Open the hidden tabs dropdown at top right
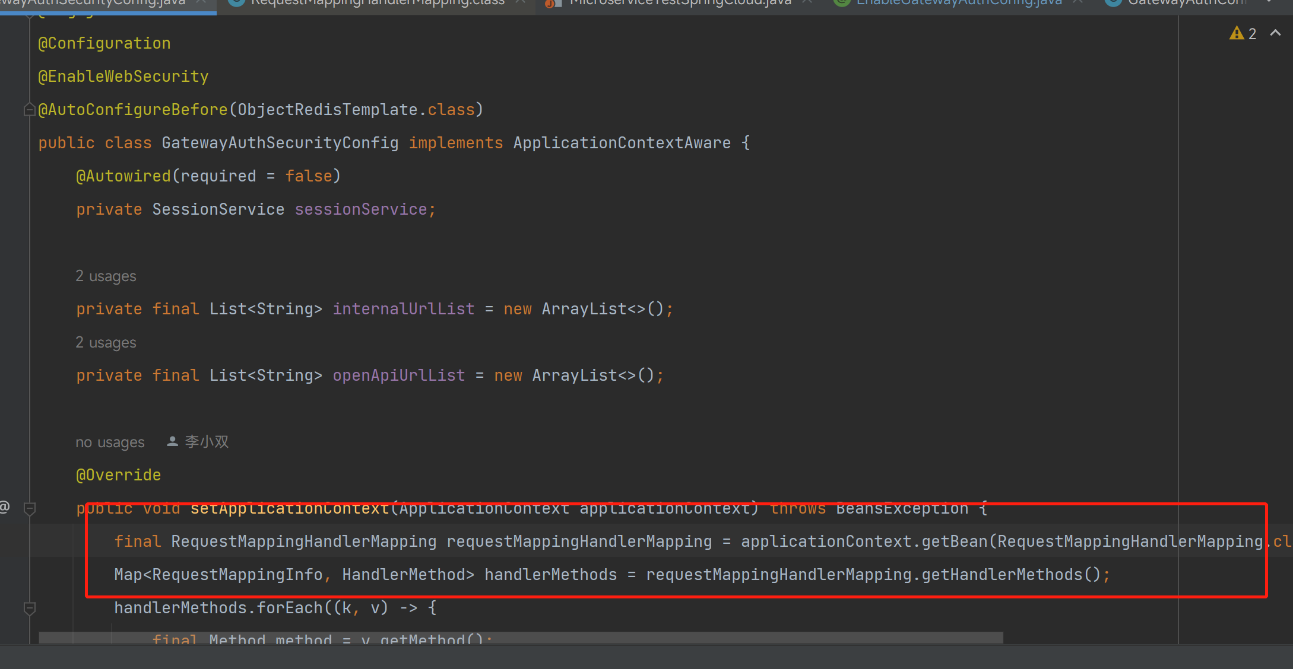1293x669 pixels. (1267, 3)
